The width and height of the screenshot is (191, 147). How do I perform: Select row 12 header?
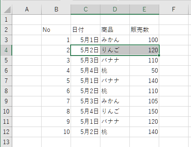(x=6, y=132)
